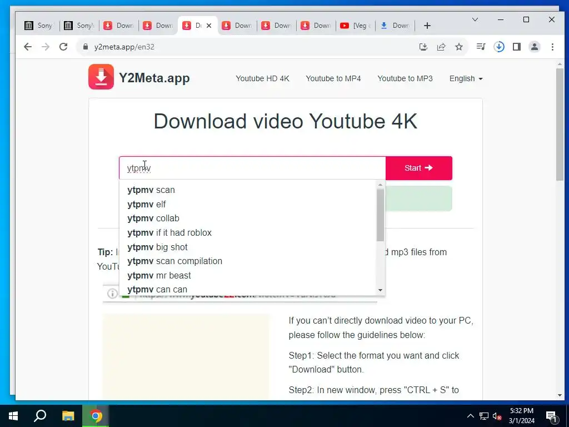This screenshot has width=569, height=427.
Task: Open the tab search chevron
Action: tap(475, 19)
